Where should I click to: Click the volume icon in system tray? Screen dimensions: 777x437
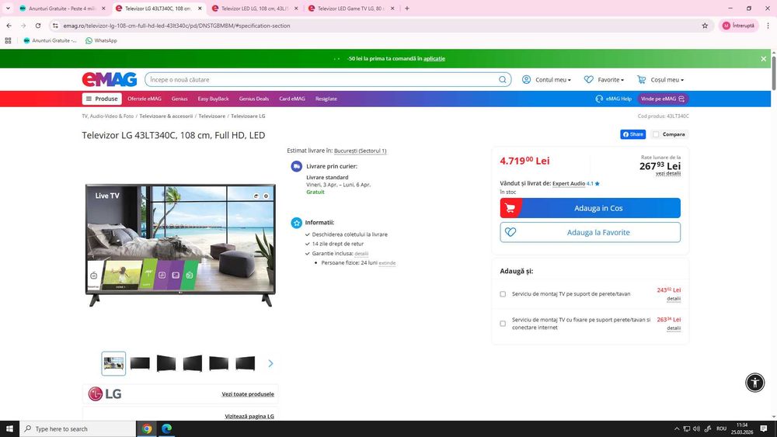pos(697,428)
